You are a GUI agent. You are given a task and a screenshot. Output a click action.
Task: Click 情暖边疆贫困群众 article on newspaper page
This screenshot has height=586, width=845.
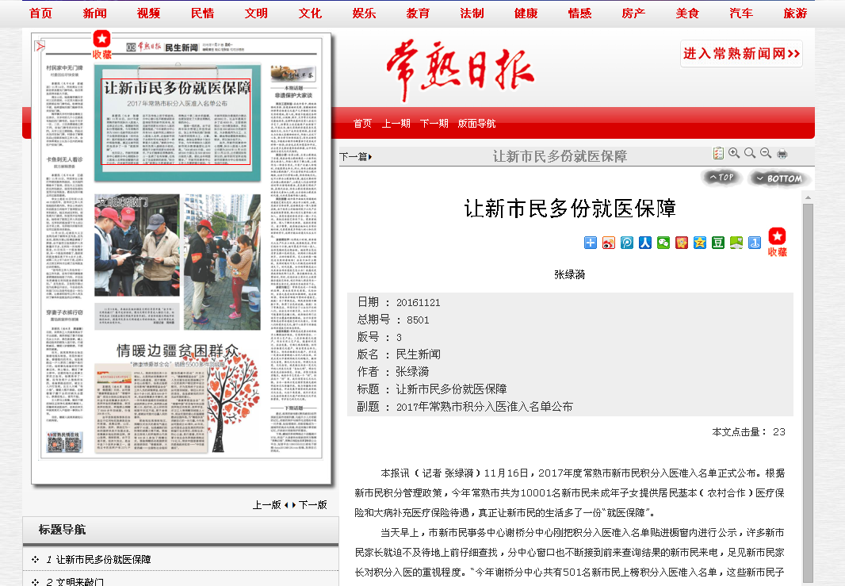tap(178, 396)
